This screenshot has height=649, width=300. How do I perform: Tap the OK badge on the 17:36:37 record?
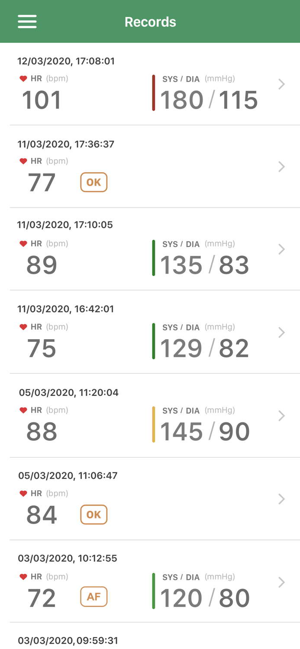(94, 182)
